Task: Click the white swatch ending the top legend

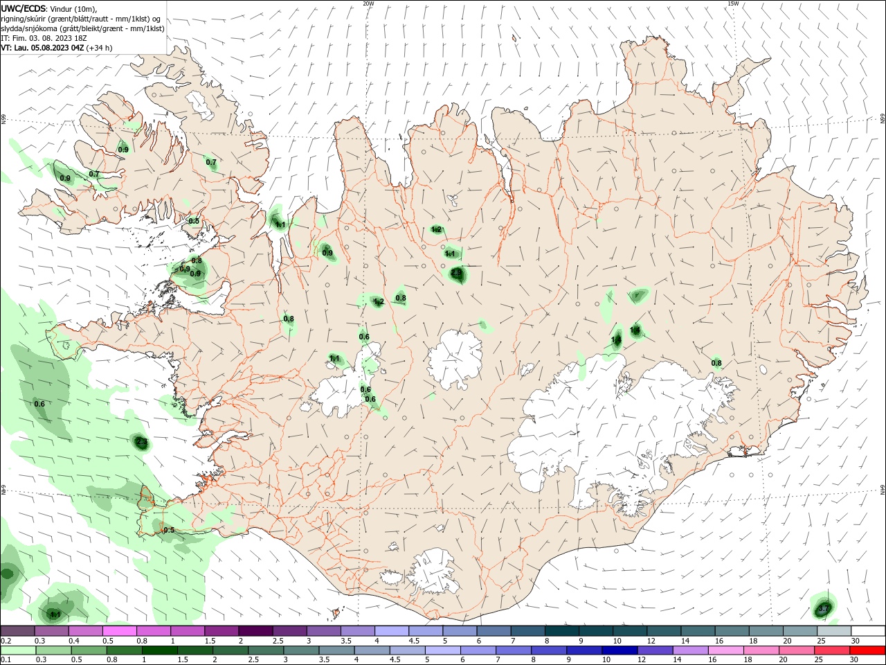Action: [868, 630]
